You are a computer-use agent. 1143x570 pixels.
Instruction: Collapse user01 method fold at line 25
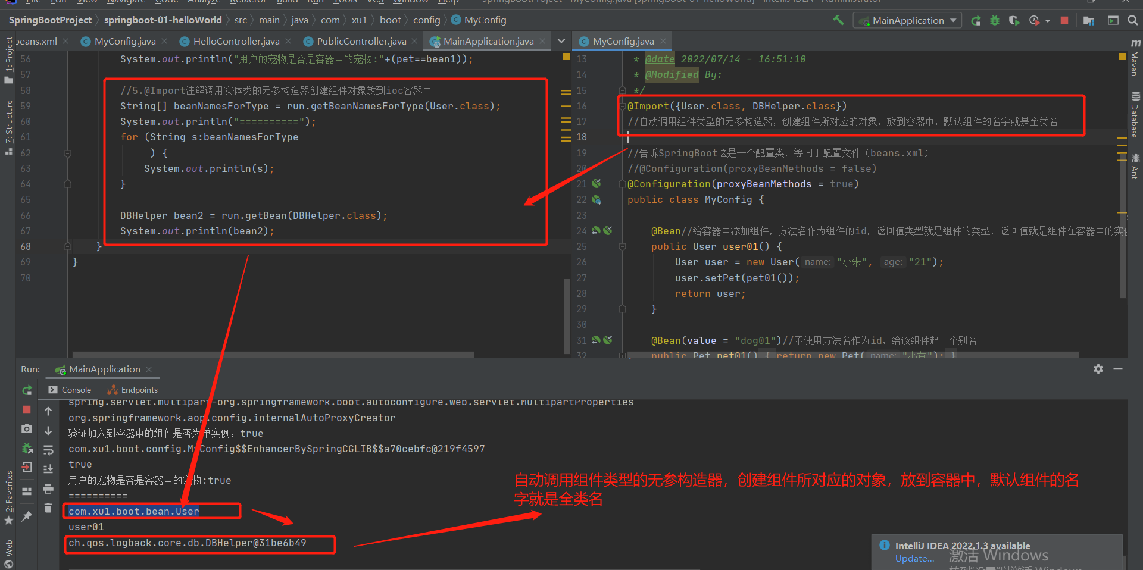pyautogui.click(x=622, y=246)
